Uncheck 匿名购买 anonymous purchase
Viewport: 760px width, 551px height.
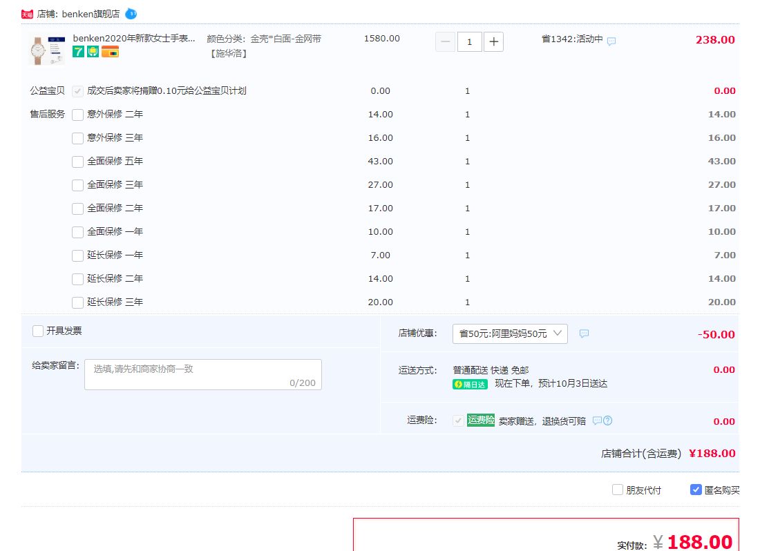coord(696,490)
